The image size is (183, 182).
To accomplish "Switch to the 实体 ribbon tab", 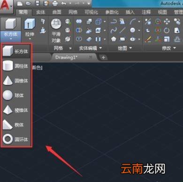I will click(41, 12).
